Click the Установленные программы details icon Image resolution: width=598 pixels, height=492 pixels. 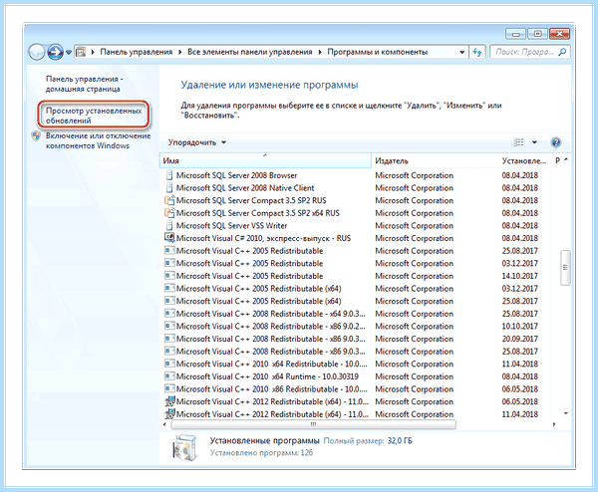tap(185, 448)
